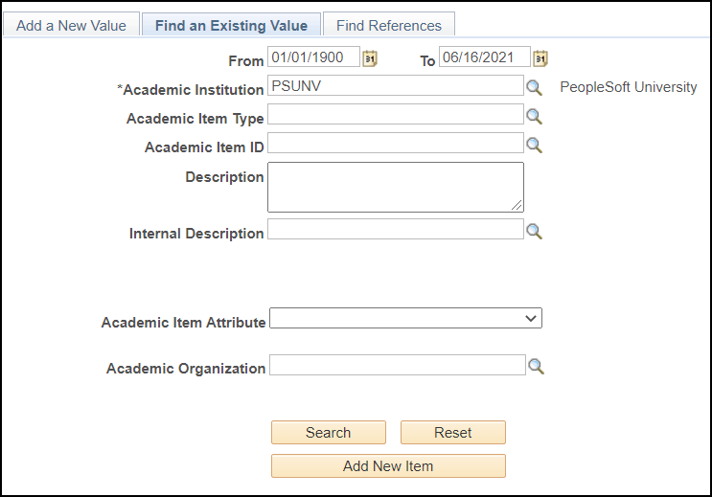Switch to the Add a New Value tab
Viewport: 712px width, 497px height.
click(x=71, y=26)
